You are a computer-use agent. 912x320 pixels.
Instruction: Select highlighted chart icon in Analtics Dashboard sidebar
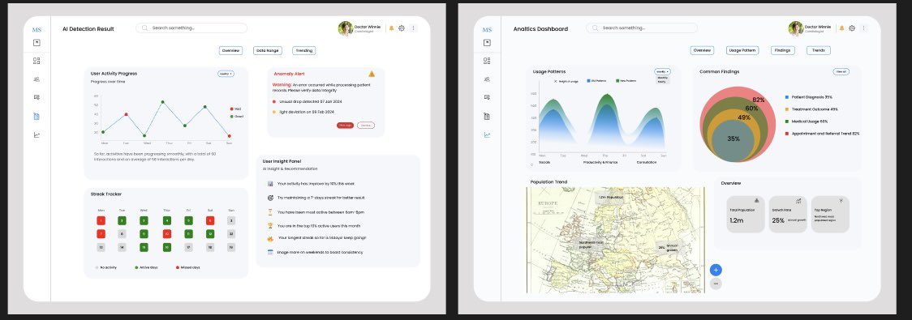(487, 134)
